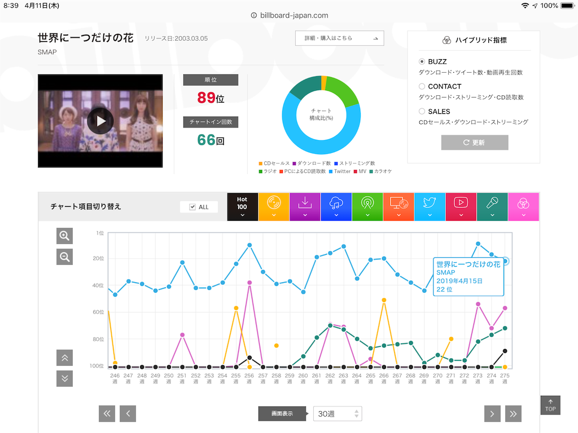Select the Hot 100 chart tab
This screenshot has height=433, width=578.
pyautogui.click(x=242, y=207)
